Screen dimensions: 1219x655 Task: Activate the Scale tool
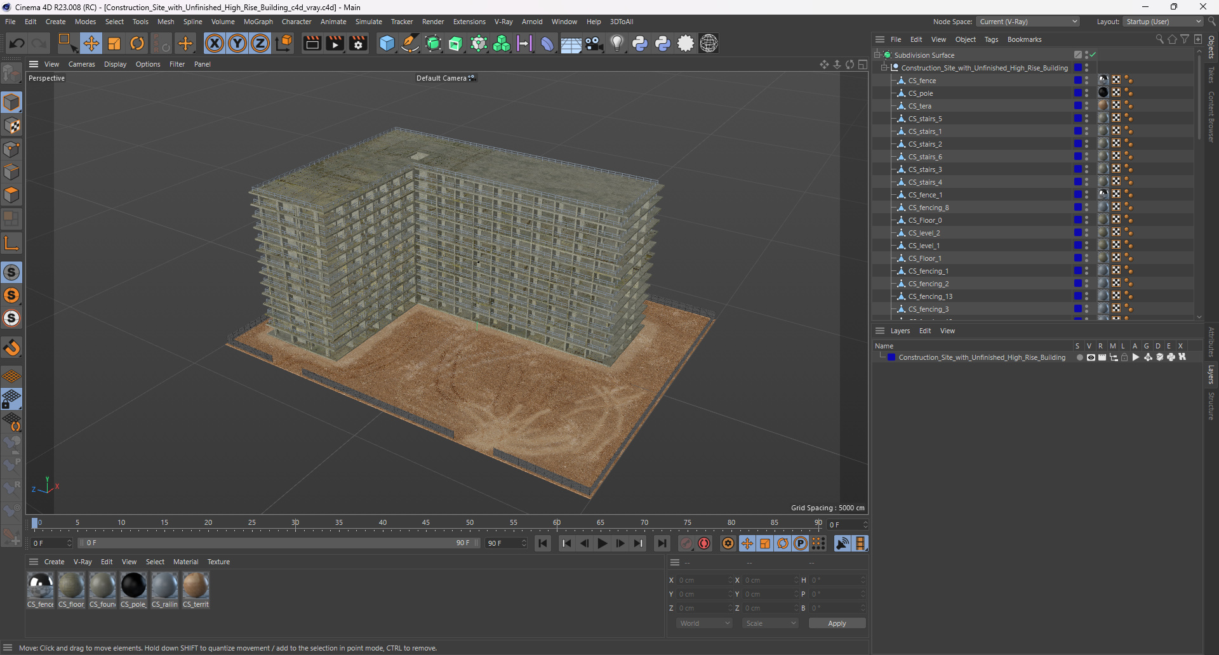(114, 43)
